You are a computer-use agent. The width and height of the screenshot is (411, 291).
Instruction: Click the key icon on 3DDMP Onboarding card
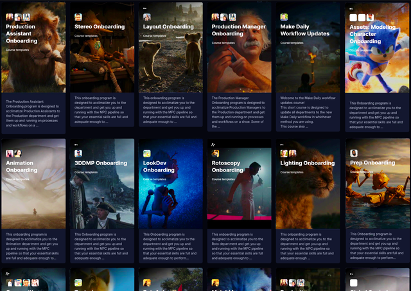tap(76, 145)
